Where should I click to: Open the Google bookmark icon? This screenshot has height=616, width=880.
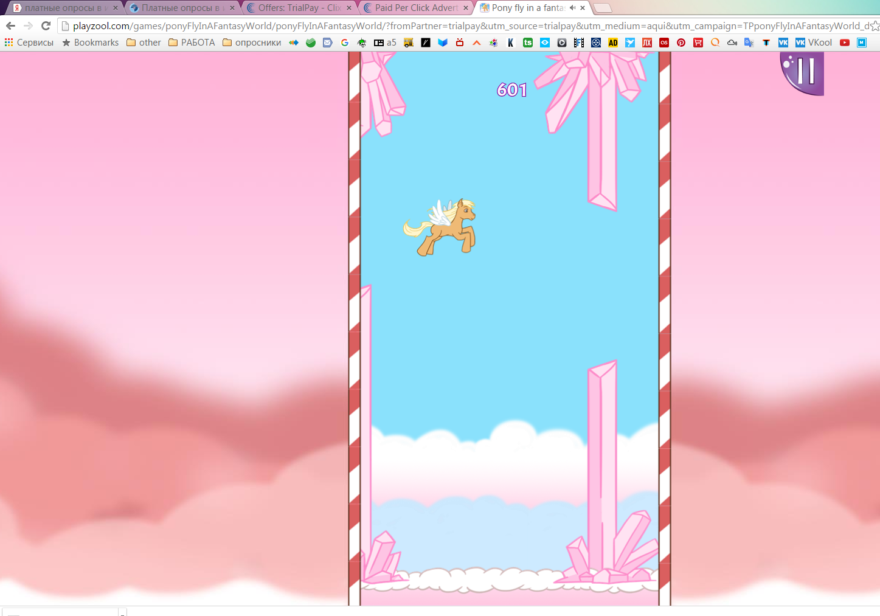point(345,43)
